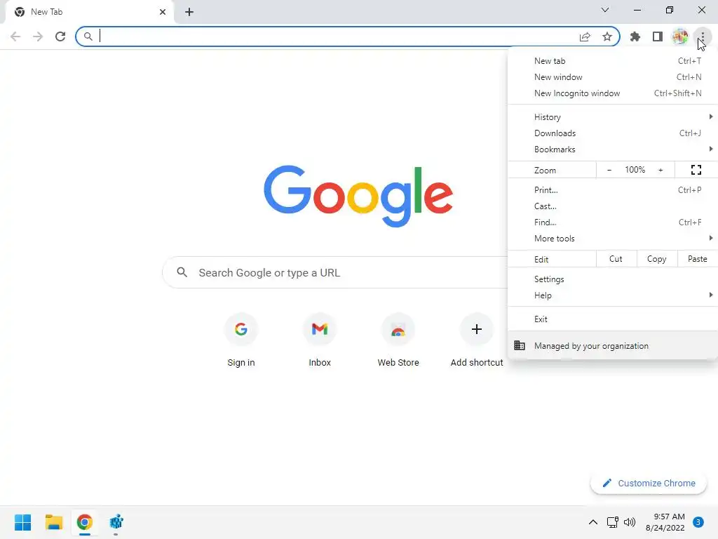This screenshot has width=718, height=539.
Task: Select New window menu item
Action: [613, 77]
